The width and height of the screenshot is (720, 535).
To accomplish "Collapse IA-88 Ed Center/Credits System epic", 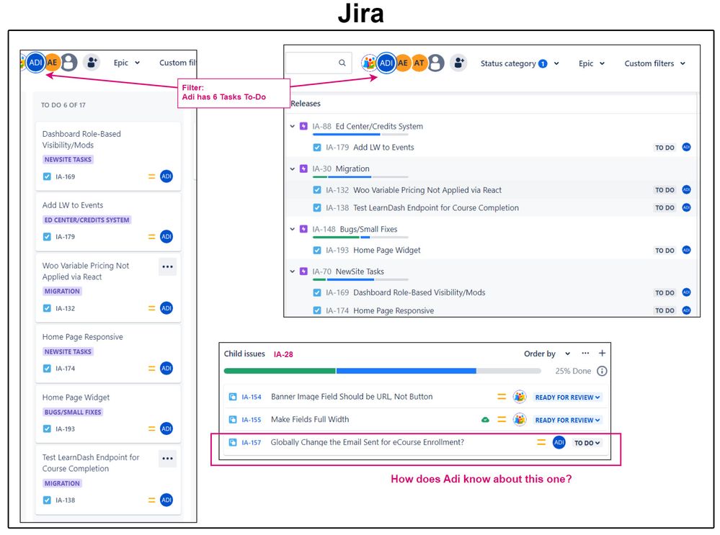I will tap(292, 126).
